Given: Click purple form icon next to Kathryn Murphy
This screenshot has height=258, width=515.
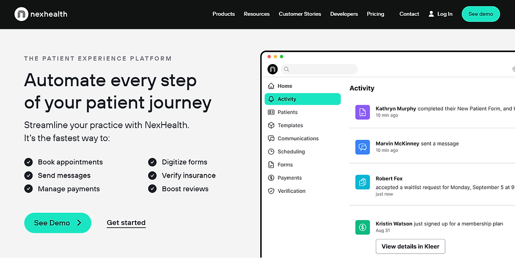Looking at the screenshot, I should pyautogui.click(x=363, y=112).
